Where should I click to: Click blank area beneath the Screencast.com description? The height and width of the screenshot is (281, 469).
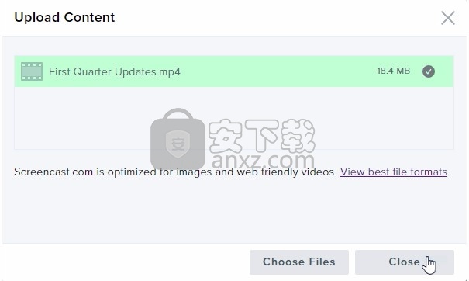pyautogui.click(x=234, y=210)
